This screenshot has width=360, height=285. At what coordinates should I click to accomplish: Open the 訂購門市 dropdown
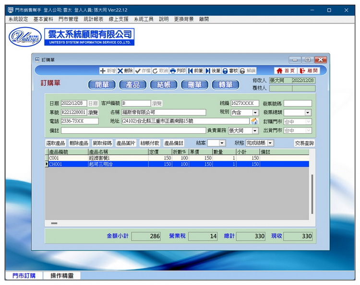[309, 122]
